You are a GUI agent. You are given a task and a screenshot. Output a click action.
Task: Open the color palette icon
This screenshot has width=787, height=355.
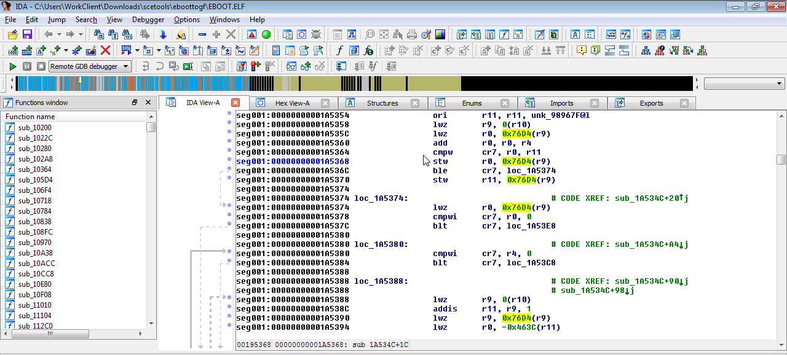[440, 34]
